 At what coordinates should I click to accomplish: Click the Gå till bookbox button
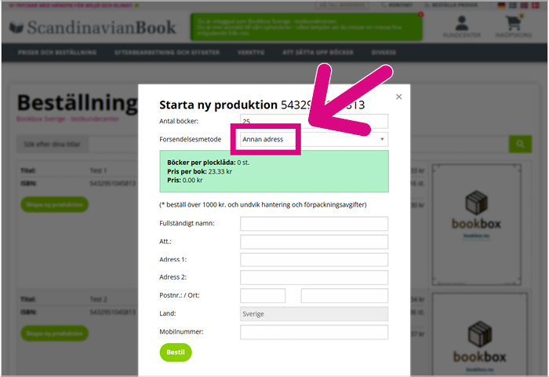coord(342,5)
